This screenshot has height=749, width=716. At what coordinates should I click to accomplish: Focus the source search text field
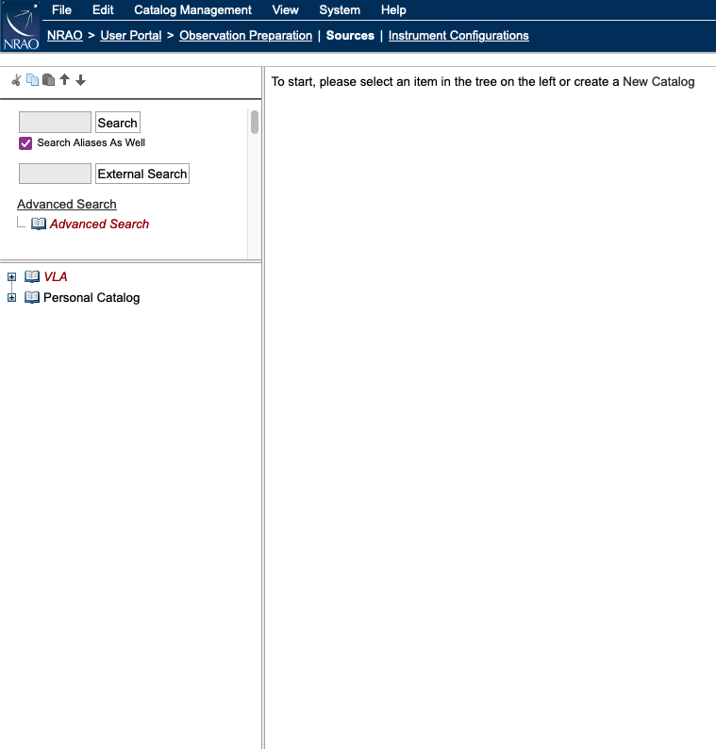coord(55,123)
